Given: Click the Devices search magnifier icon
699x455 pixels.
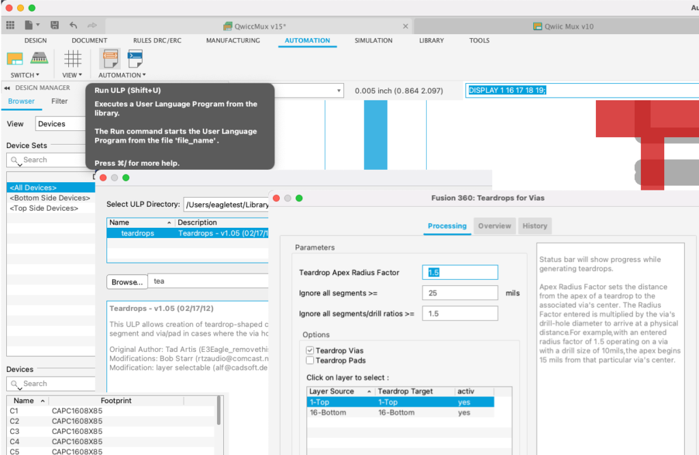Looking at the screenshot, I should pos(16,383).
